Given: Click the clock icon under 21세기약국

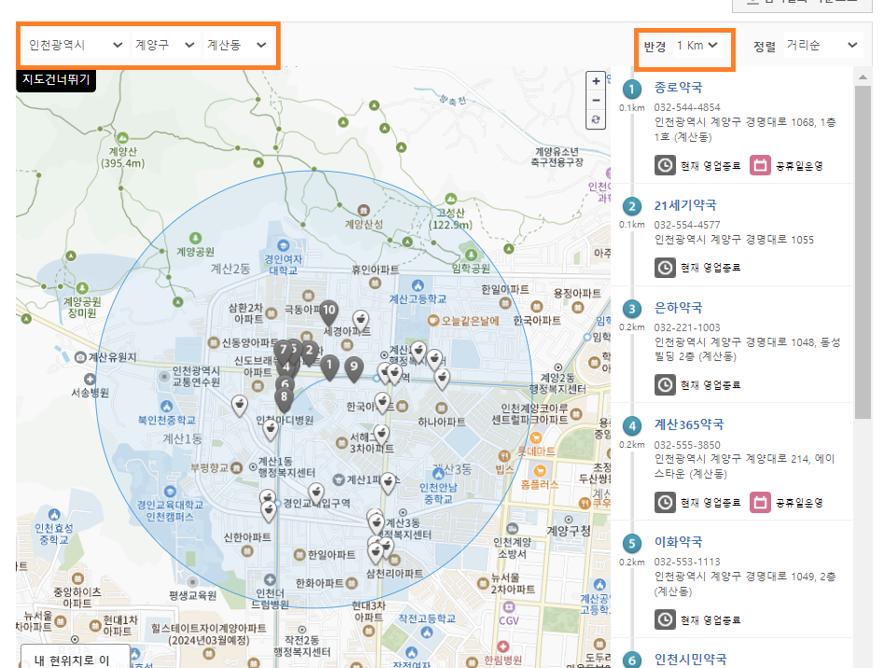Looking at the screenshot, I should tap(665, 270).
